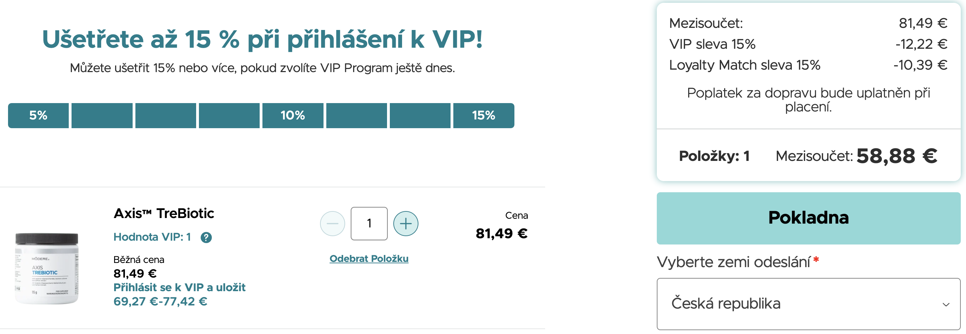Click the VIP price range 69,27 €-77,42 €
This screenshot has width=966, height=334.
tap(160, 301)
